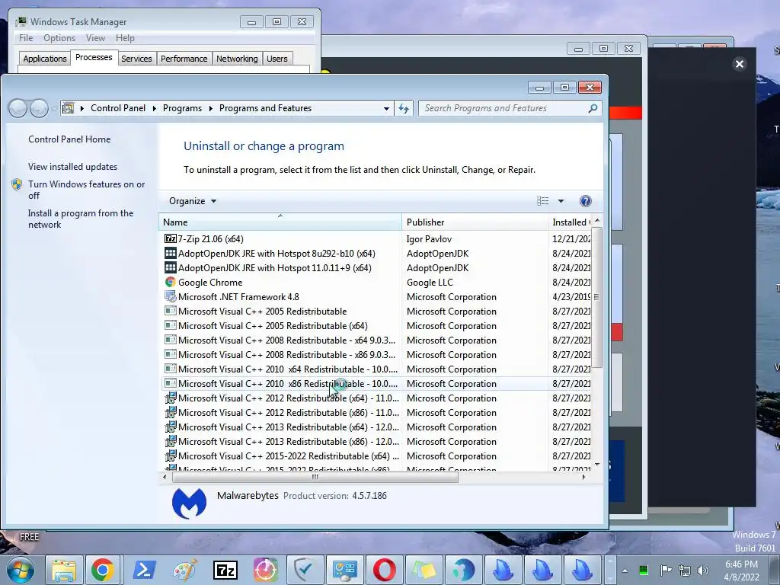Switch to Task Manager Applications tab
Image resolution: width=780 pixels, height=585 pixels.
[x=45, y=59]
